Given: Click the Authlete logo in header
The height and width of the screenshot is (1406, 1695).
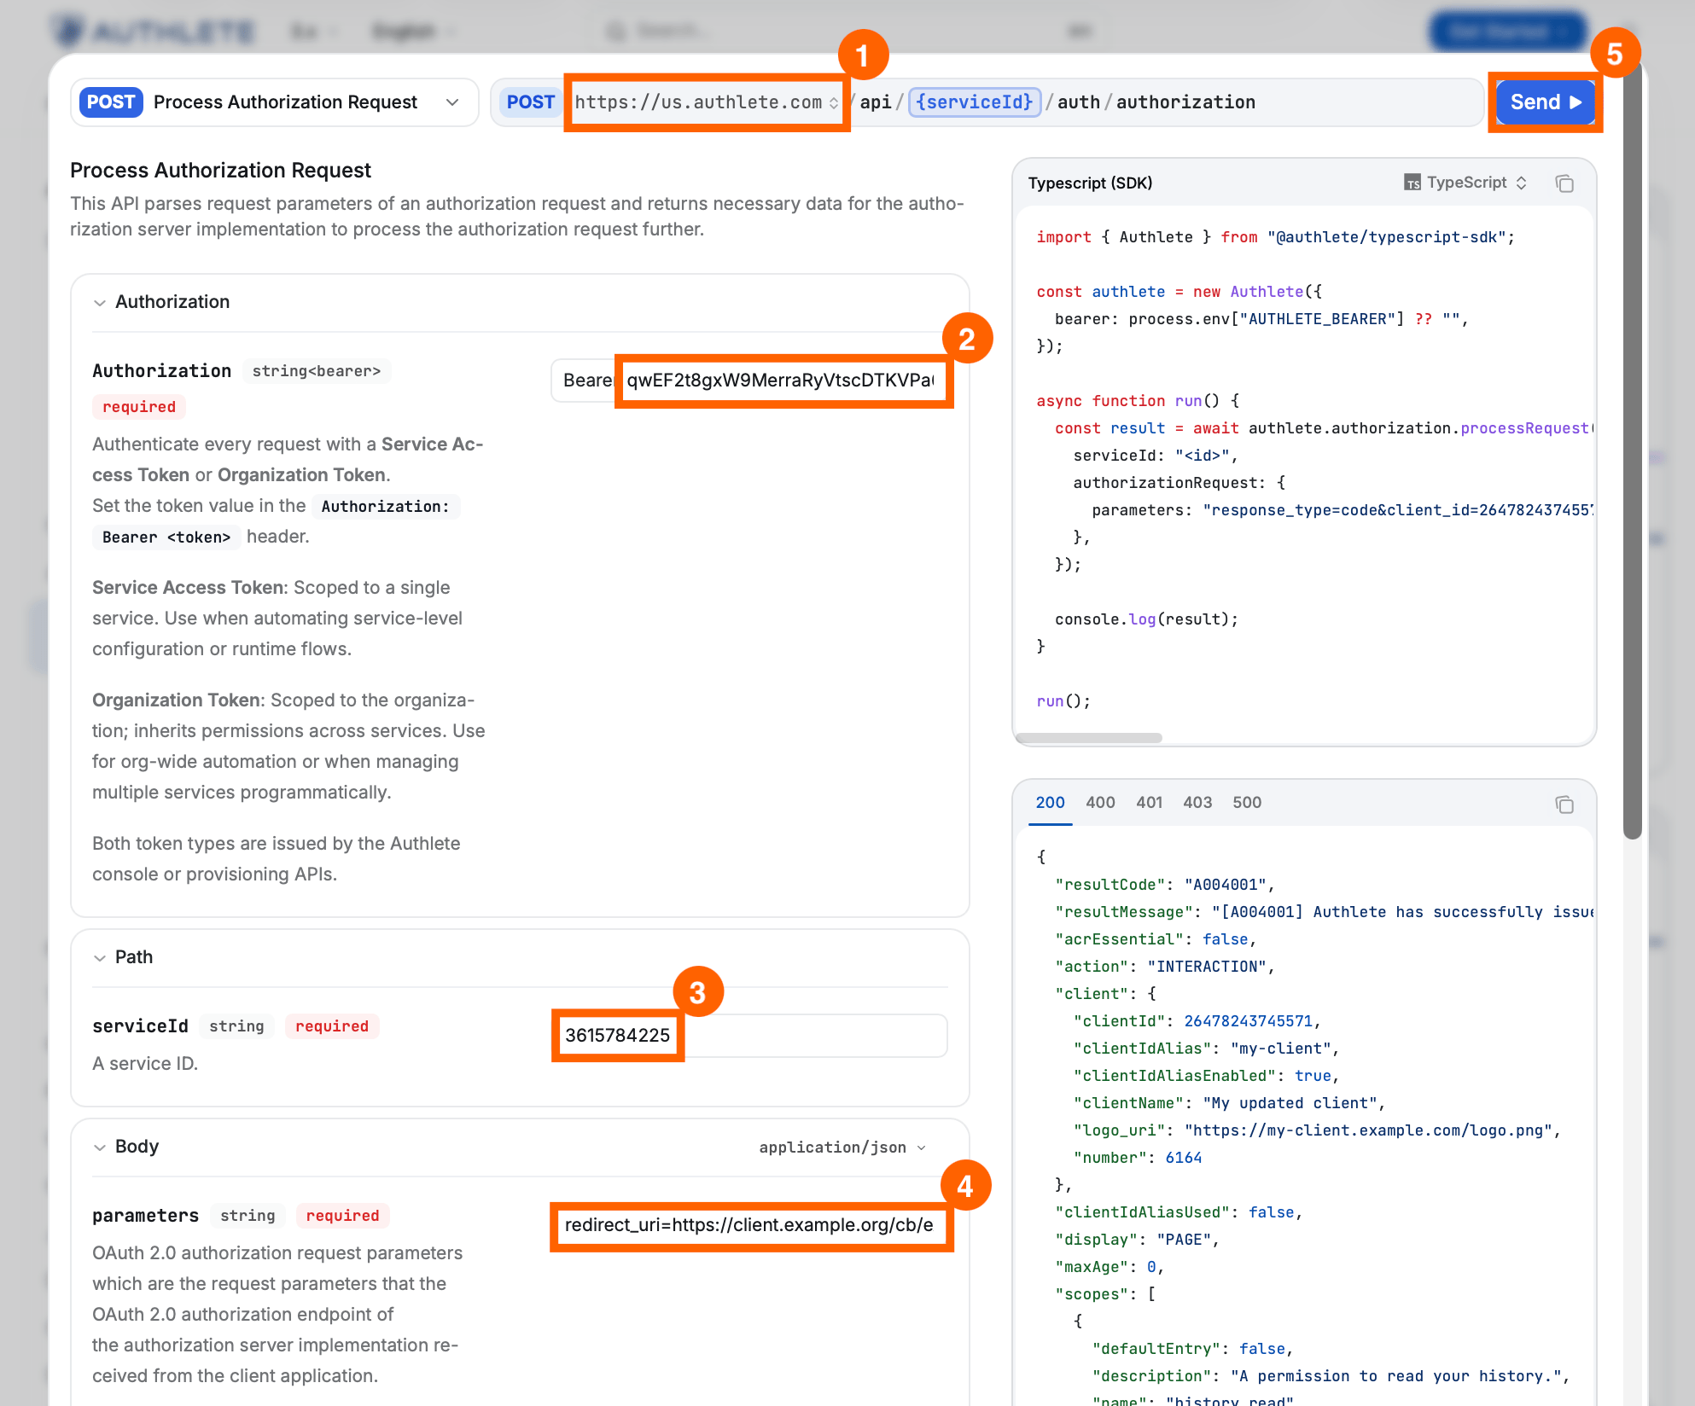Looking at the screenshot, I should 155,32.
